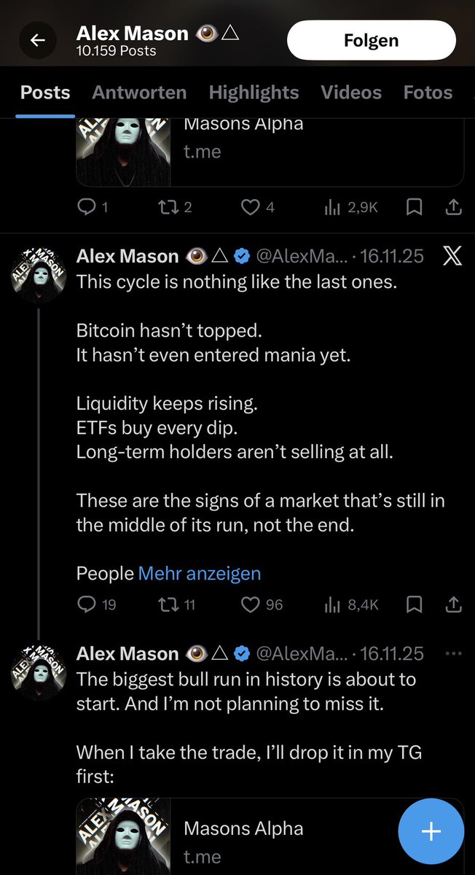Go back using the arrow icon
475x875 pixels.
38,41
